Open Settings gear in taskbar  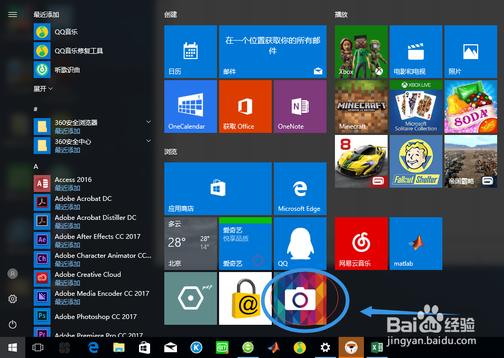pos(325,347)
